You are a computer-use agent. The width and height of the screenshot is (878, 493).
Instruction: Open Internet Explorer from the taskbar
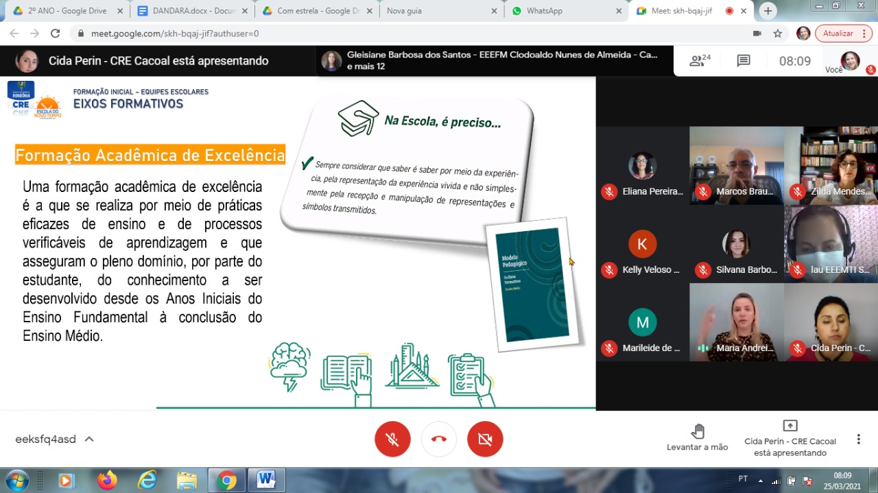click(x=147, y=480)
